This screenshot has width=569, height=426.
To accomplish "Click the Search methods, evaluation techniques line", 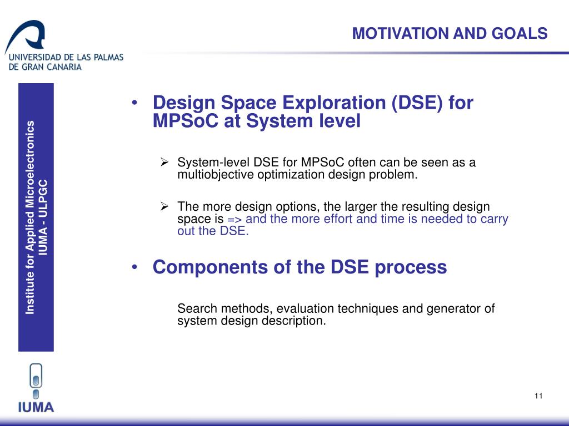I will [336, 308].
